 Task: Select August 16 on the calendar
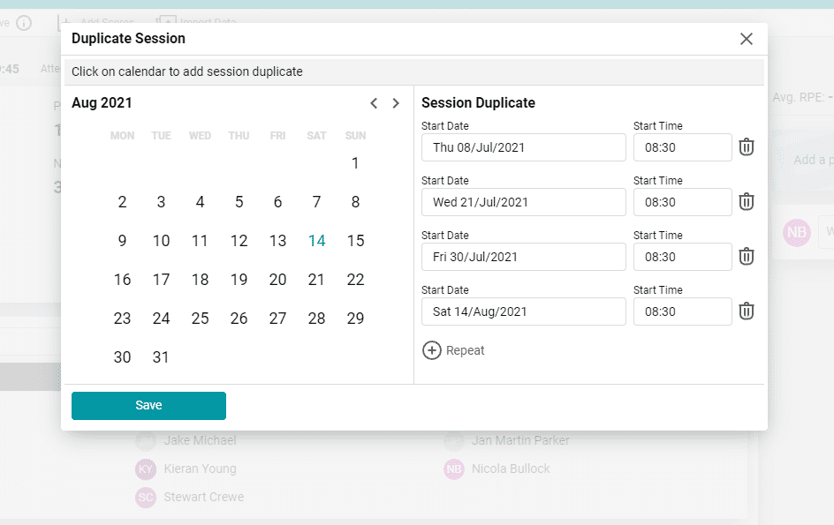click(122, 280)
